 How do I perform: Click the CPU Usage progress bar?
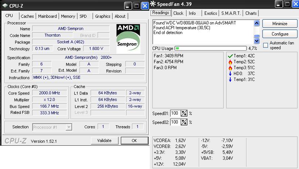click(x=211, y=48)
